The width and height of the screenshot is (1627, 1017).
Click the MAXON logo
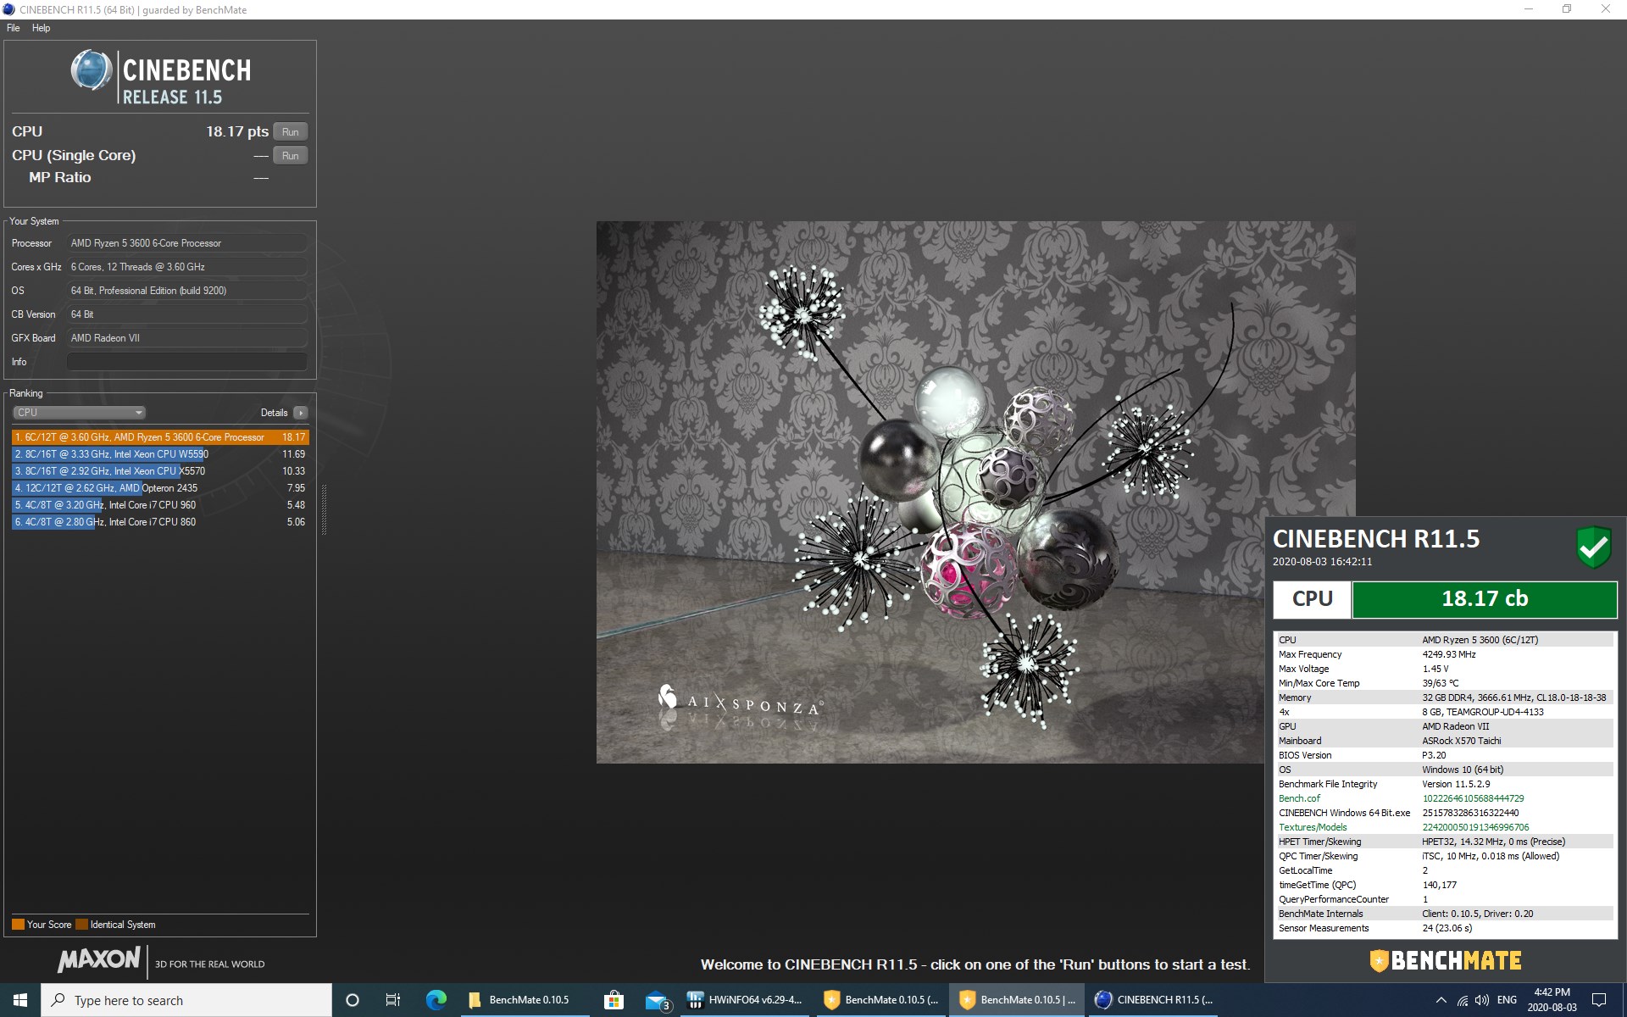[x=98, y=959]
